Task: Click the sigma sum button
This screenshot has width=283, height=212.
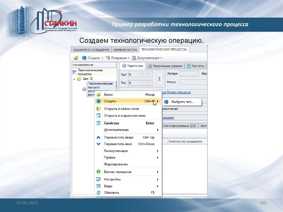Action: pyautogui.click(x=159, y=79)
